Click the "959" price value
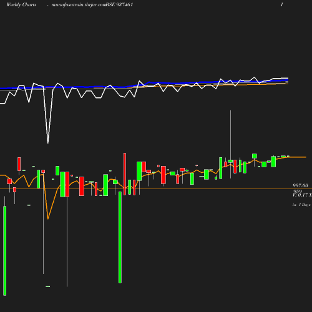312x312 pixels. (297, 191)
